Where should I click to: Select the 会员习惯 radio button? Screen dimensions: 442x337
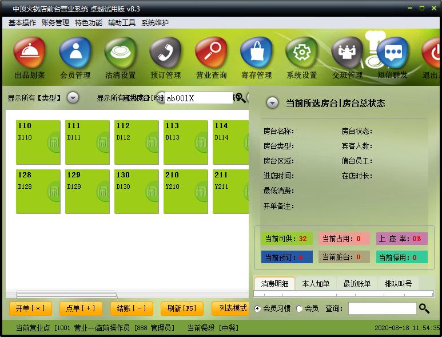(257, 309)
